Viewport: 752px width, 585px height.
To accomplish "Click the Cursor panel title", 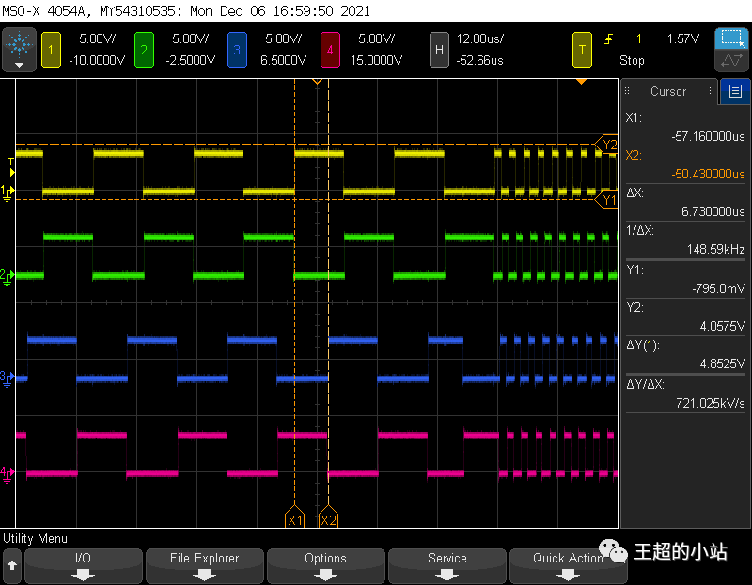I will pyautogui.click(x=668, y=91).
